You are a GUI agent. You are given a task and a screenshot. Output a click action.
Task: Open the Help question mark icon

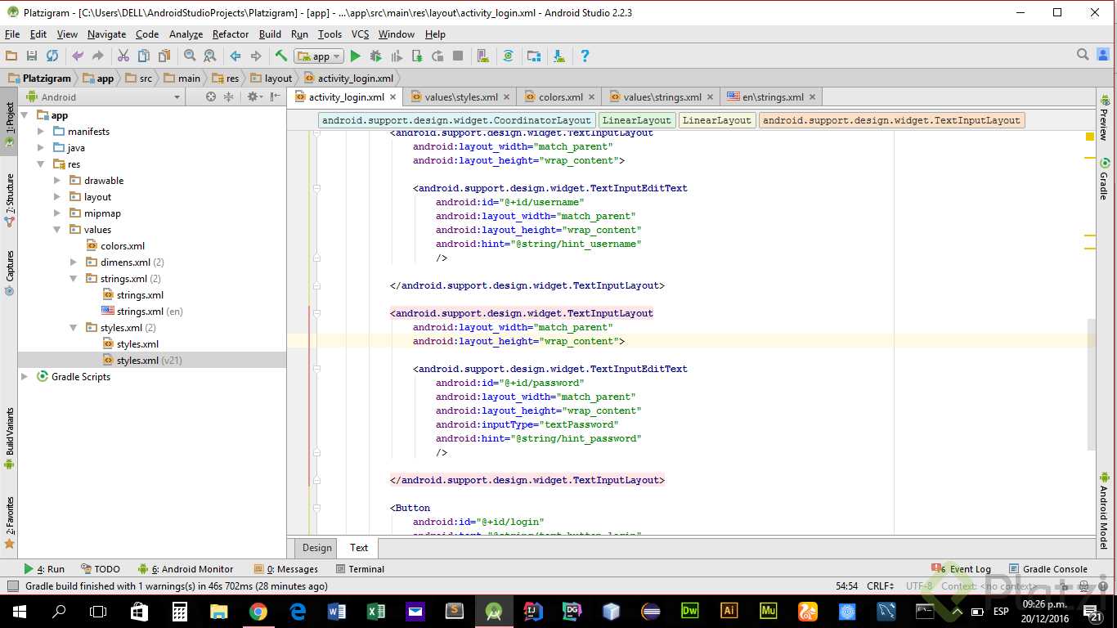[585, 56]
